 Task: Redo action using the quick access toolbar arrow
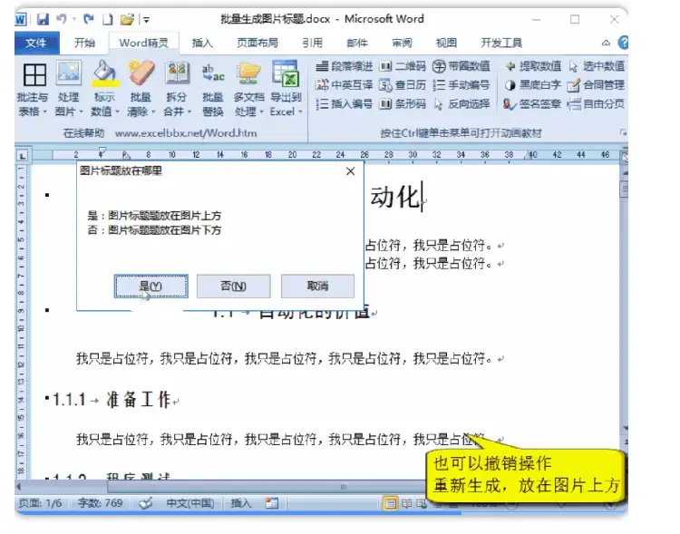(89, 19)
